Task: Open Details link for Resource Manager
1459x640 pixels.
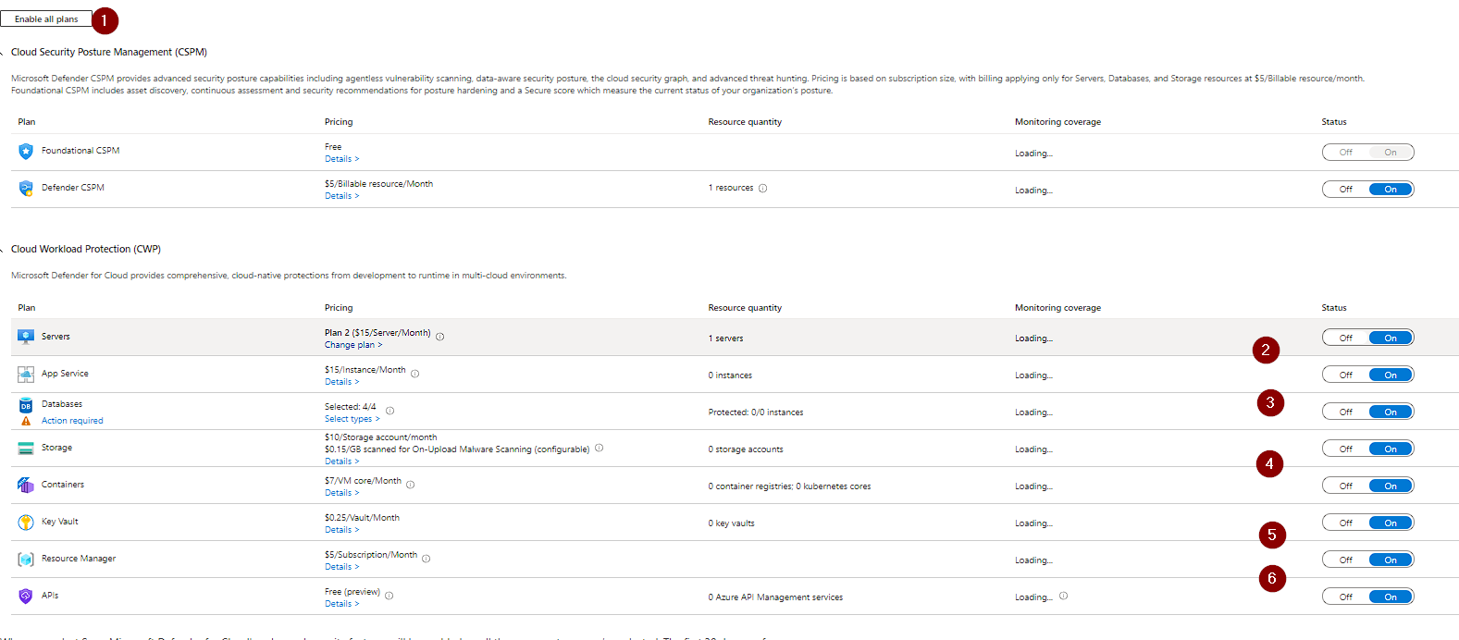Action: click(342, 567)
